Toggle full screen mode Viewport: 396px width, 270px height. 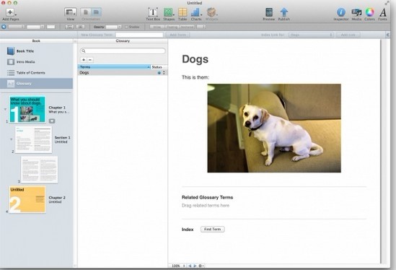(x=387, y=3)
